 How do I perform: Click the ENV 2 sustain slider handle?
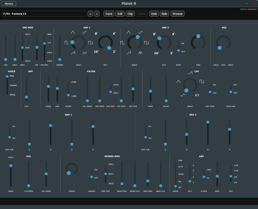coord(208,122)
